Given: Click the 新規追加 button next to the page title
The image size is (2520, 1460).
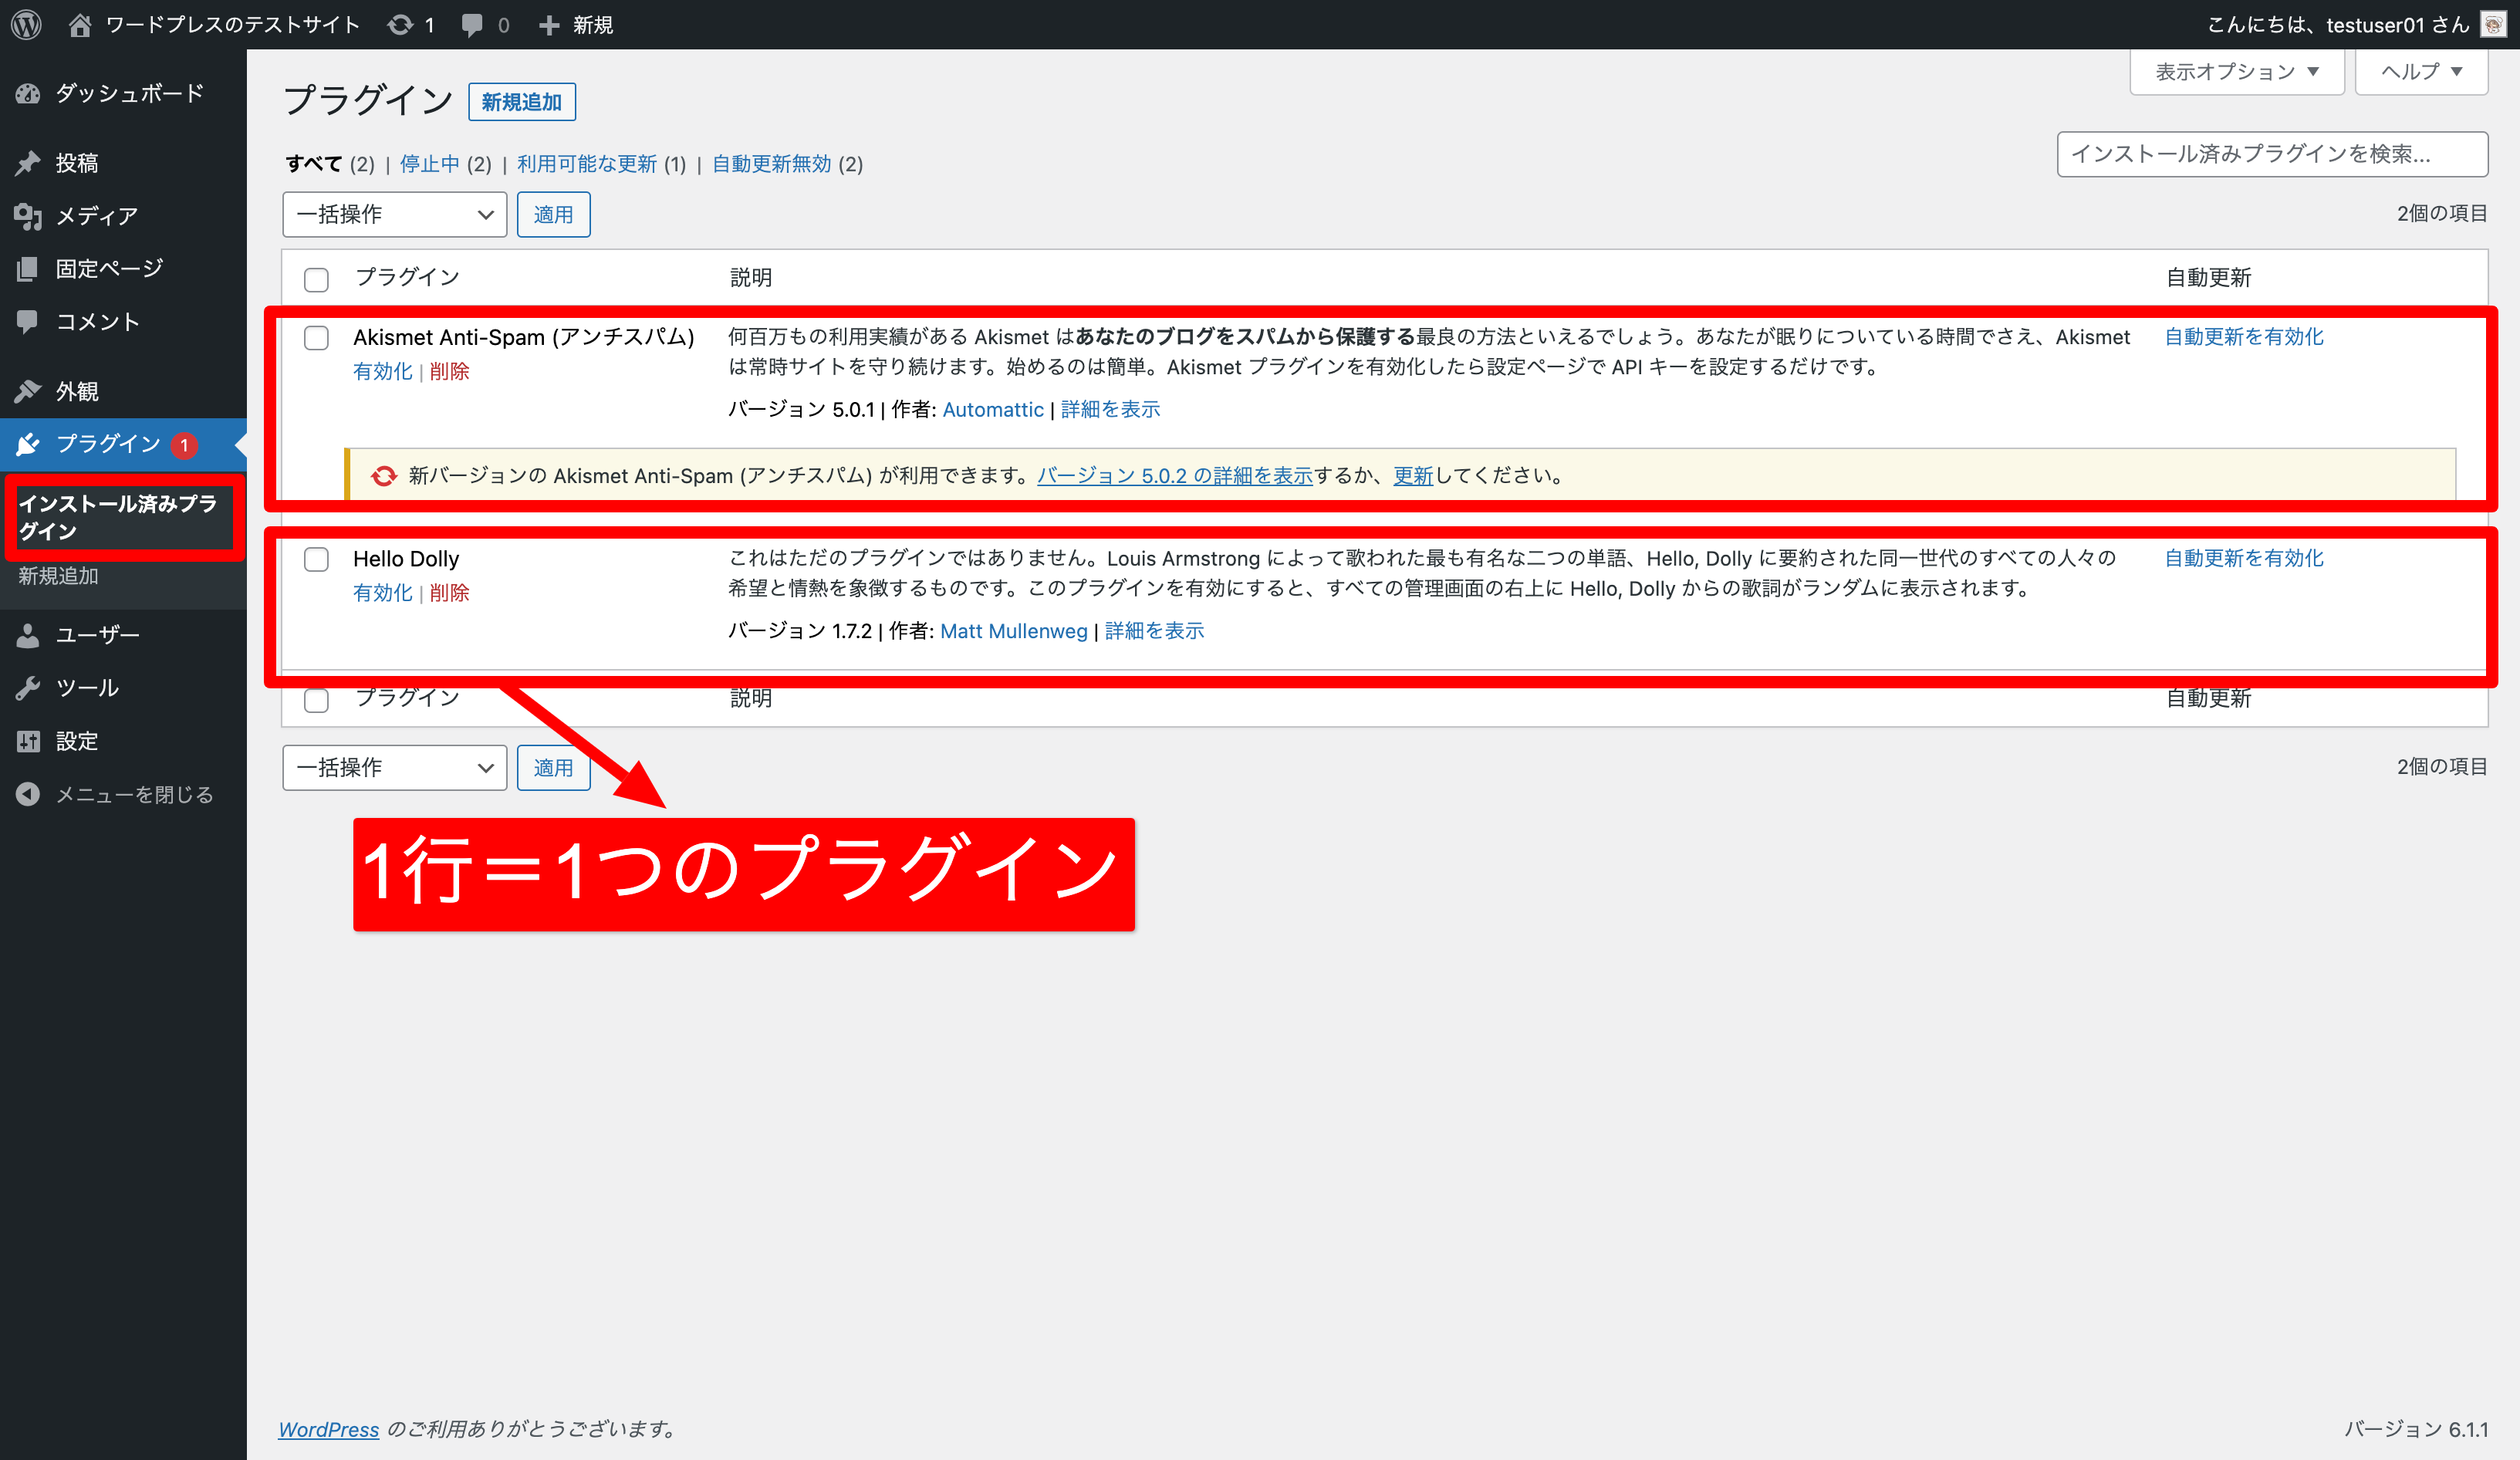Looking at the screenshot, I should coord(522,102).
